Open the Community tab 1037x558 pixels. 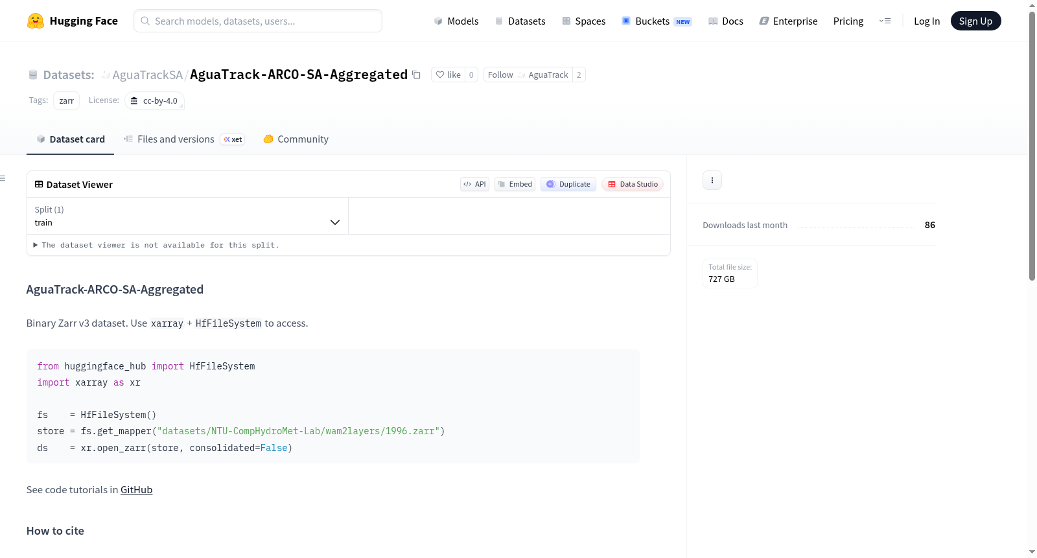click(x=296, y=139)
